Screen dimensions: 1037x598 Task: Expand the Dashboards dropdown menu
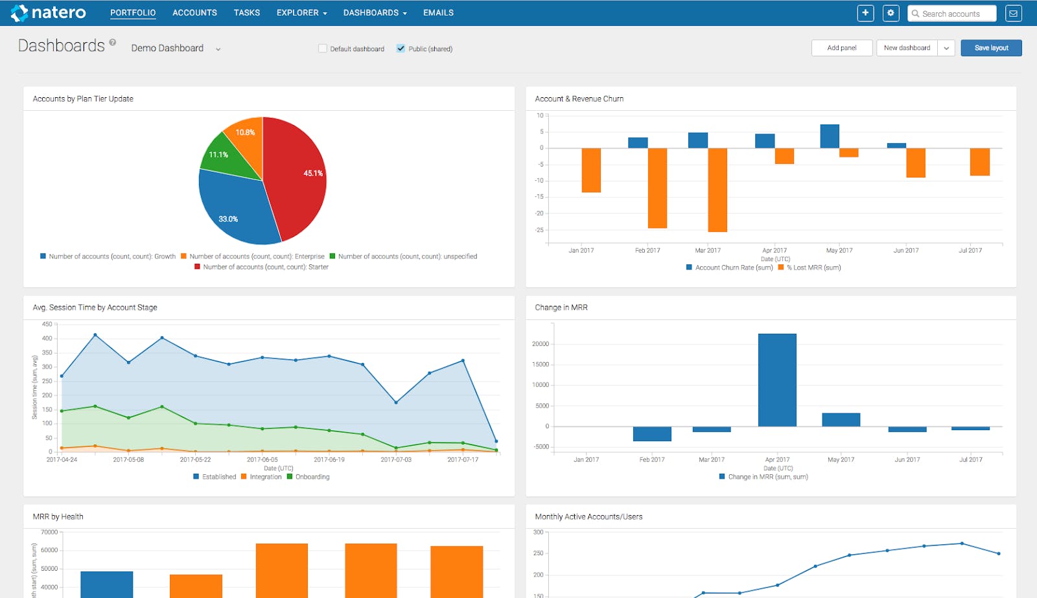click(x=375, y=13)
